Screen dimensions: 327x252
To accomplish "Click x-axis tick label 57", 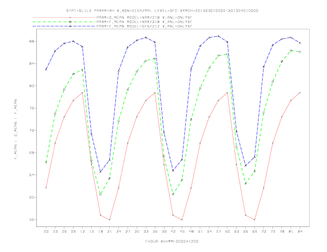I will (x=218, y=231).
